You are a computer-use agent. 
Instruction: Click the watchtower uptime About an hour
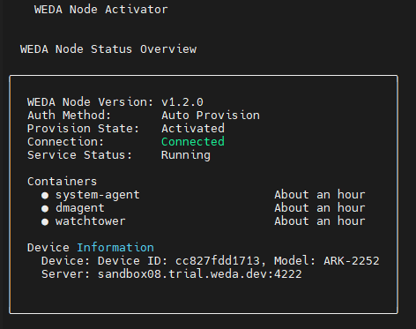tap(320, 221)
